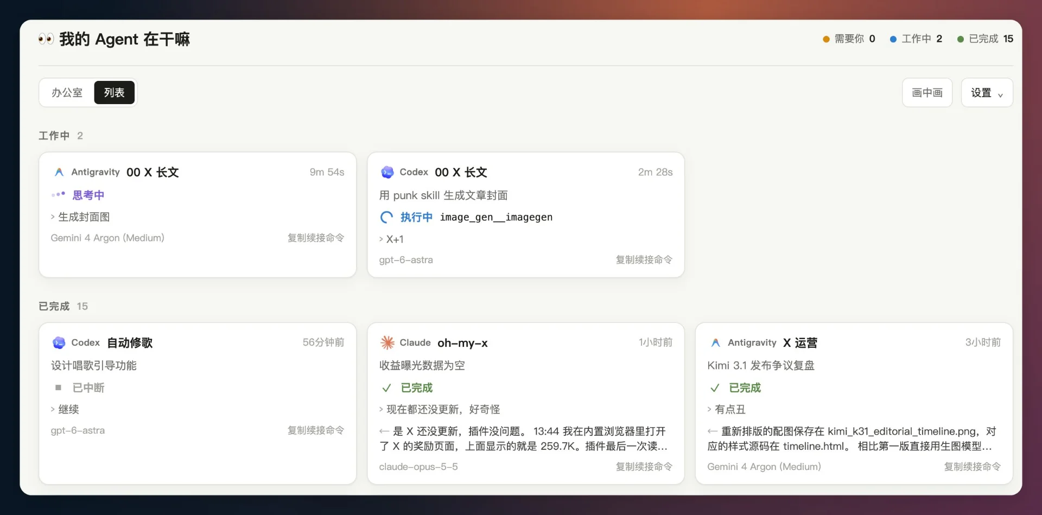1042x515 pixels.
Task: Click the 已中断 stop square icon
Action: click(x=58, y=387)
